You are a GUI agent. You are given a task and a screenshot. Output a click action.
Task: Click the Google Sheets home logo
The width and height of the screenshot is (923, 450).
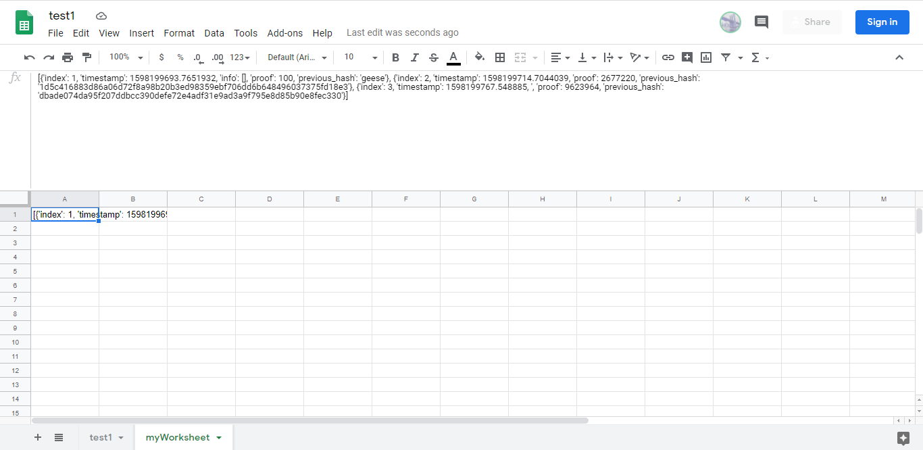[x=24, y=22]
